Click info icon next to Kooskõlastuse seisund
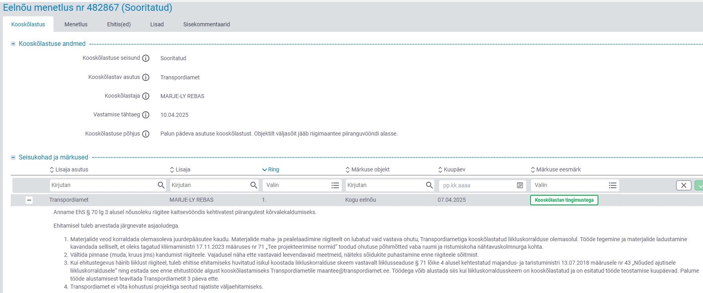This screenshot has height=293, width=703. click(x=146, y=58)
